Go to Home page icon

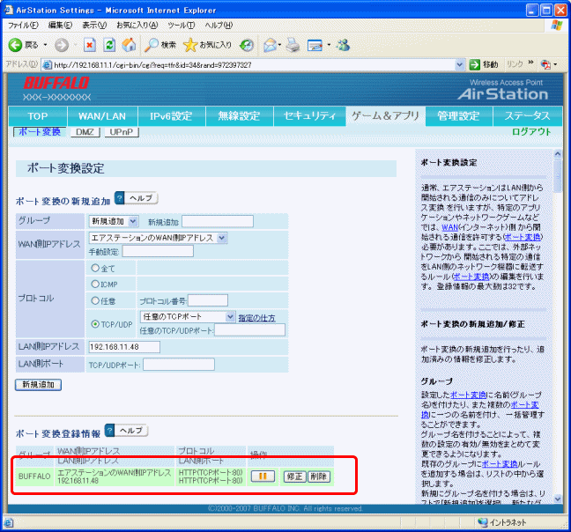click(x=129, y=45)
